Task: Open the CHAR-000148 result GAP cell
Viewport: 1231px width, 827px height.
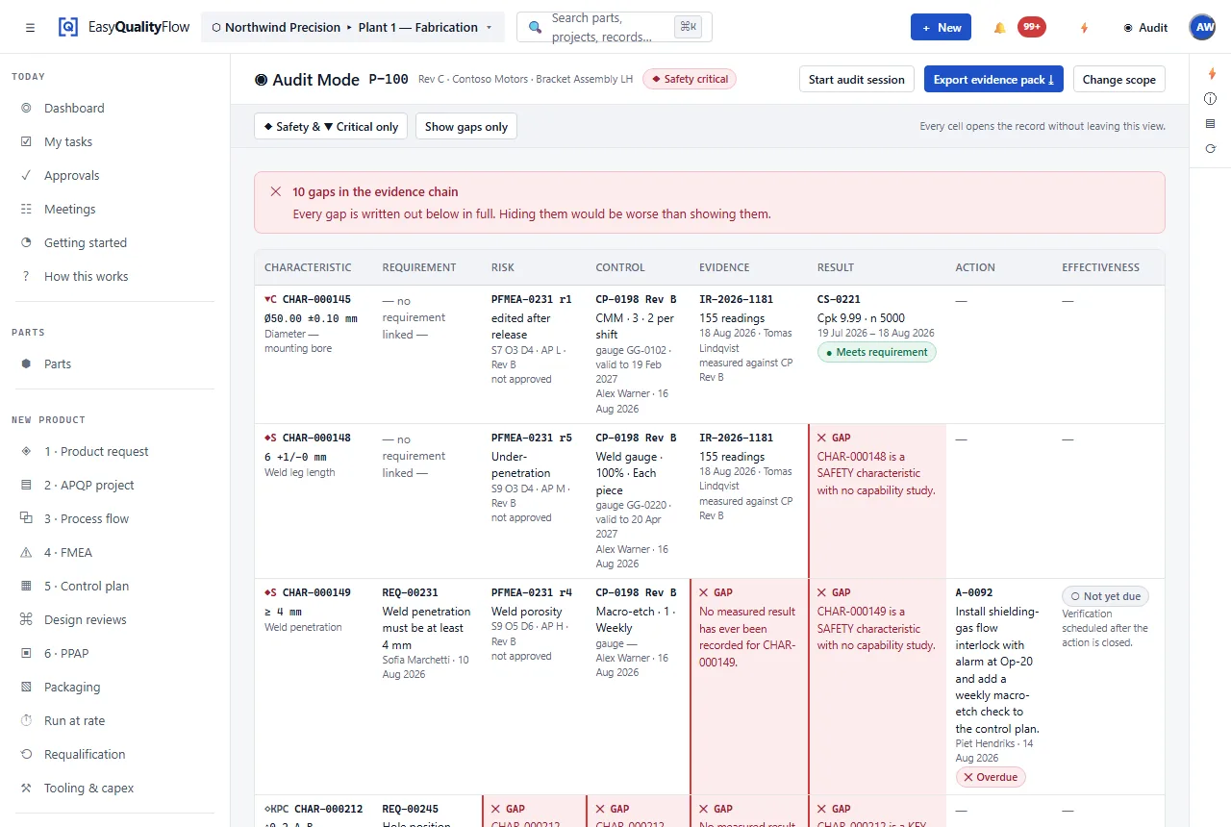Action: (x=877, y=501)
